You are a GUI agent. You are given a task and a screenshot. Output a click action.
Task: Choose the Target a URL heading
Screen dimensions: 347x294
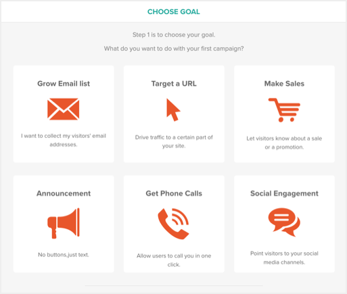click(x=174, y=84)
